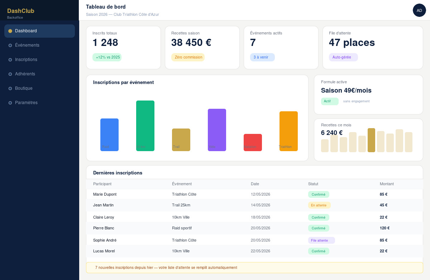Click the bullet icon beside Événements

(10, 45)
